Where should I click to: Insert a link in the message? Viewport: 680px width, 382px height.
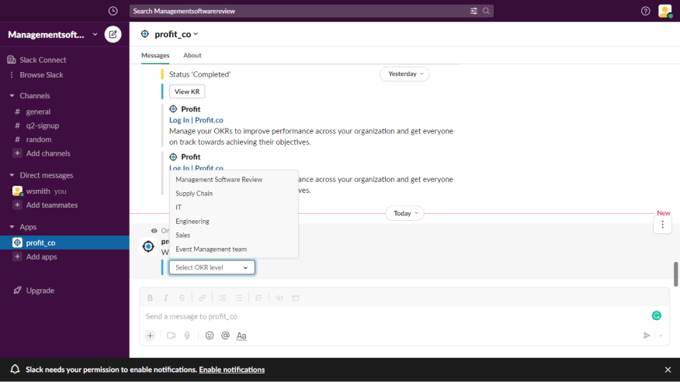coord(202,298)
